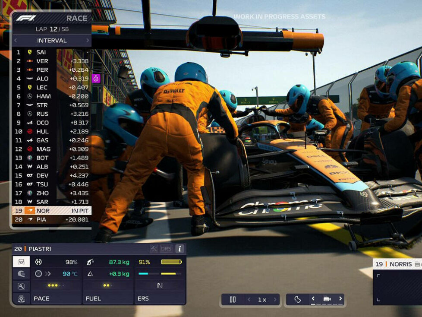
Task: Click the cyan ERS harvest bar
Action: click(143, 274)
